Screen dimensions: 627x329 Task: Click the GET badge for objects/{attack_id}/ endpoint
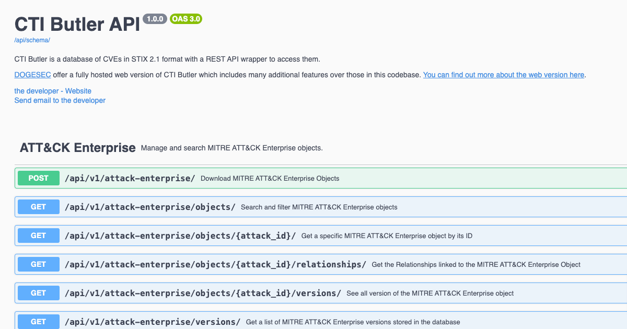39,236
